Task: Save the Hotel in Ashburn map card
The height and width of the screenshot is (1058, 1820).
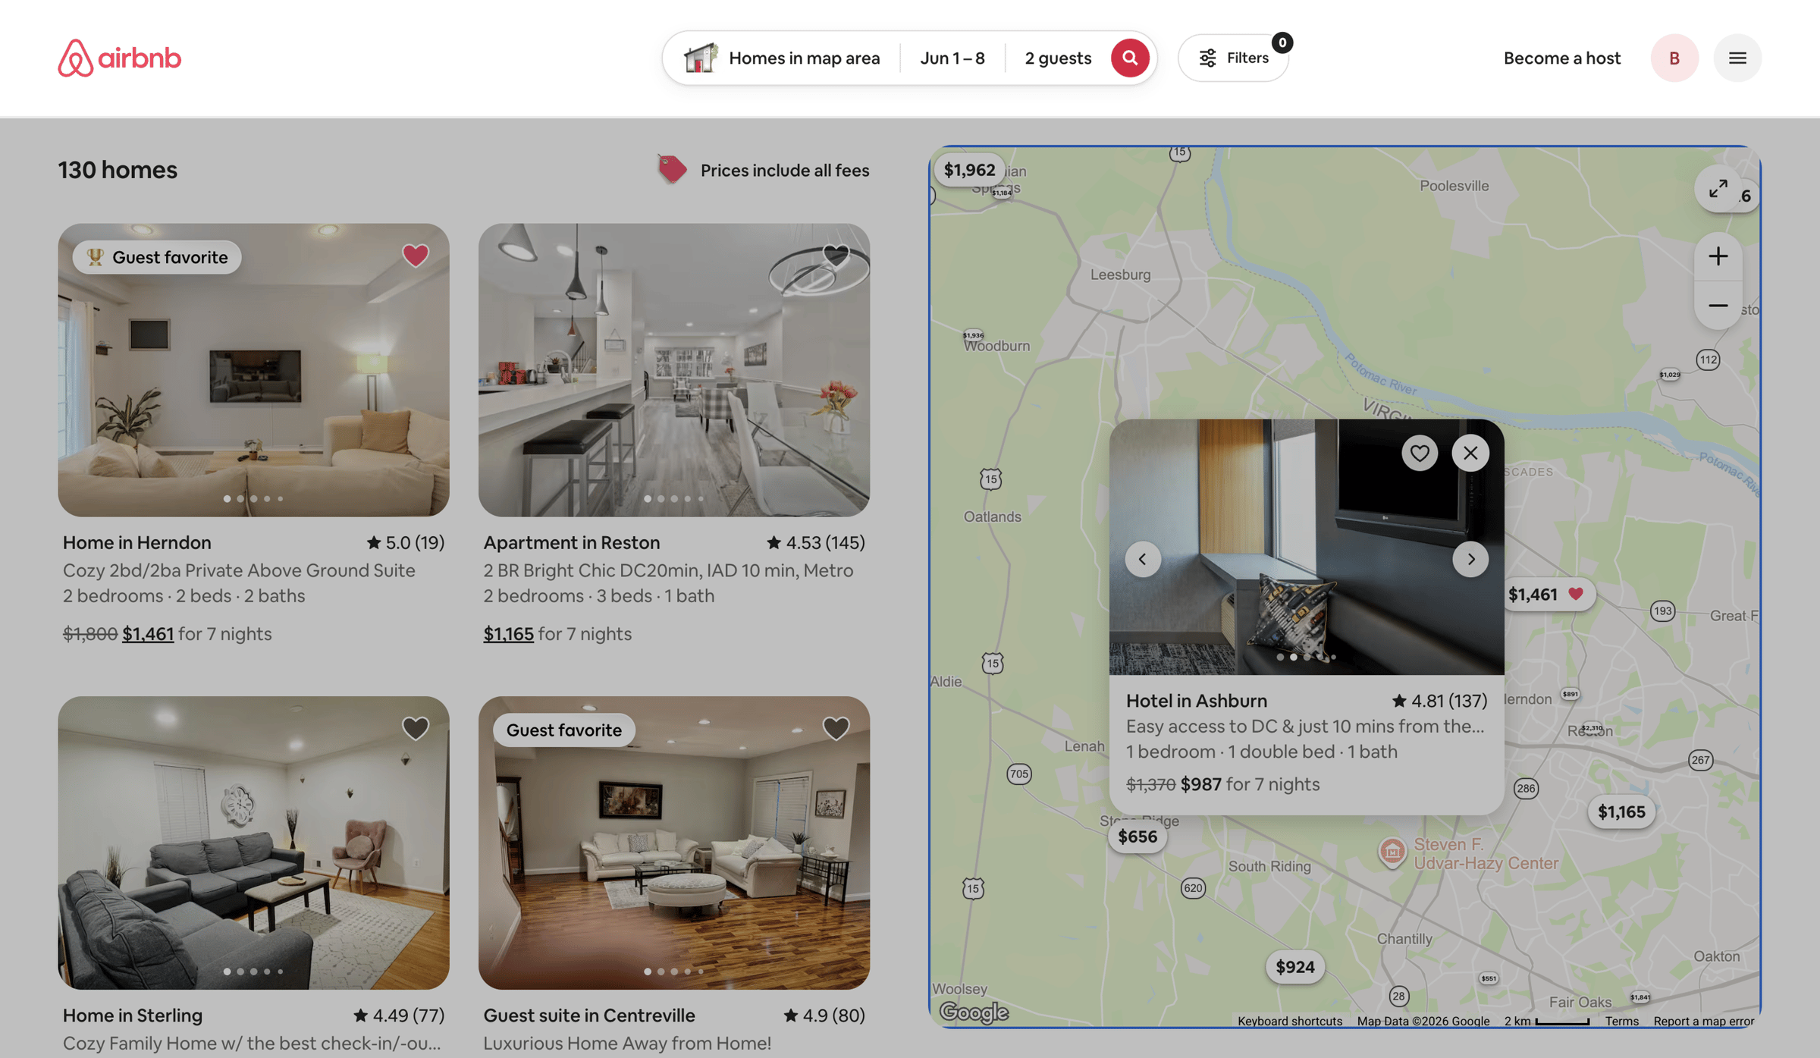Action: click(x=1420, y=453)
